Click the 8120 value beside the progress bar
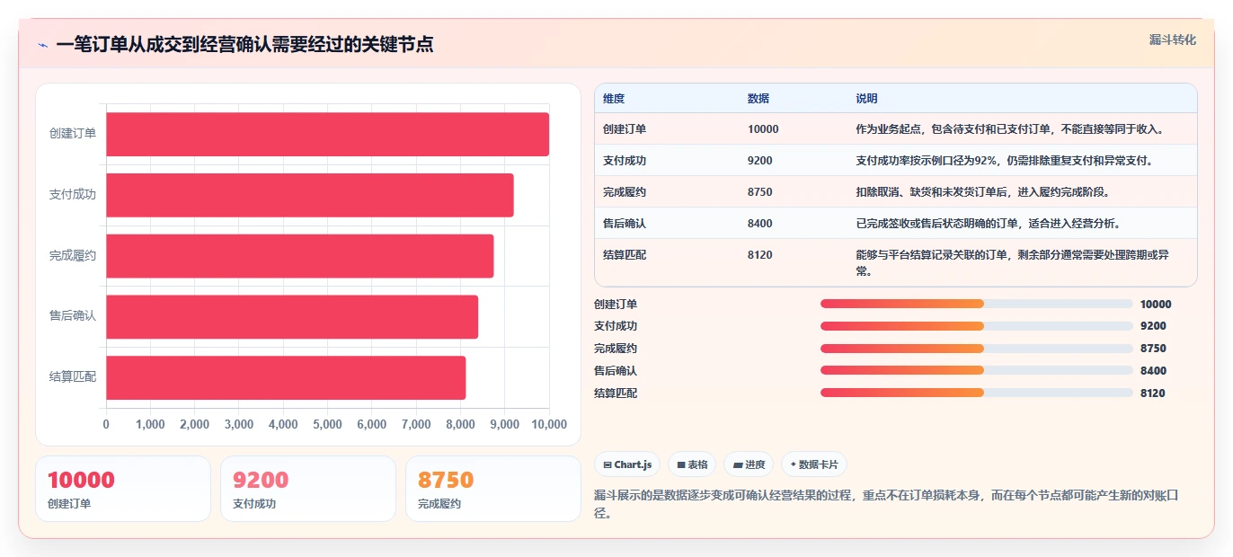Screen dimensions: 1233x557 [x=1153, y=393]
